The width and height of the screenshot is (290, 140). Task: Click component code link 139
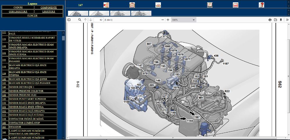point(4,74)
